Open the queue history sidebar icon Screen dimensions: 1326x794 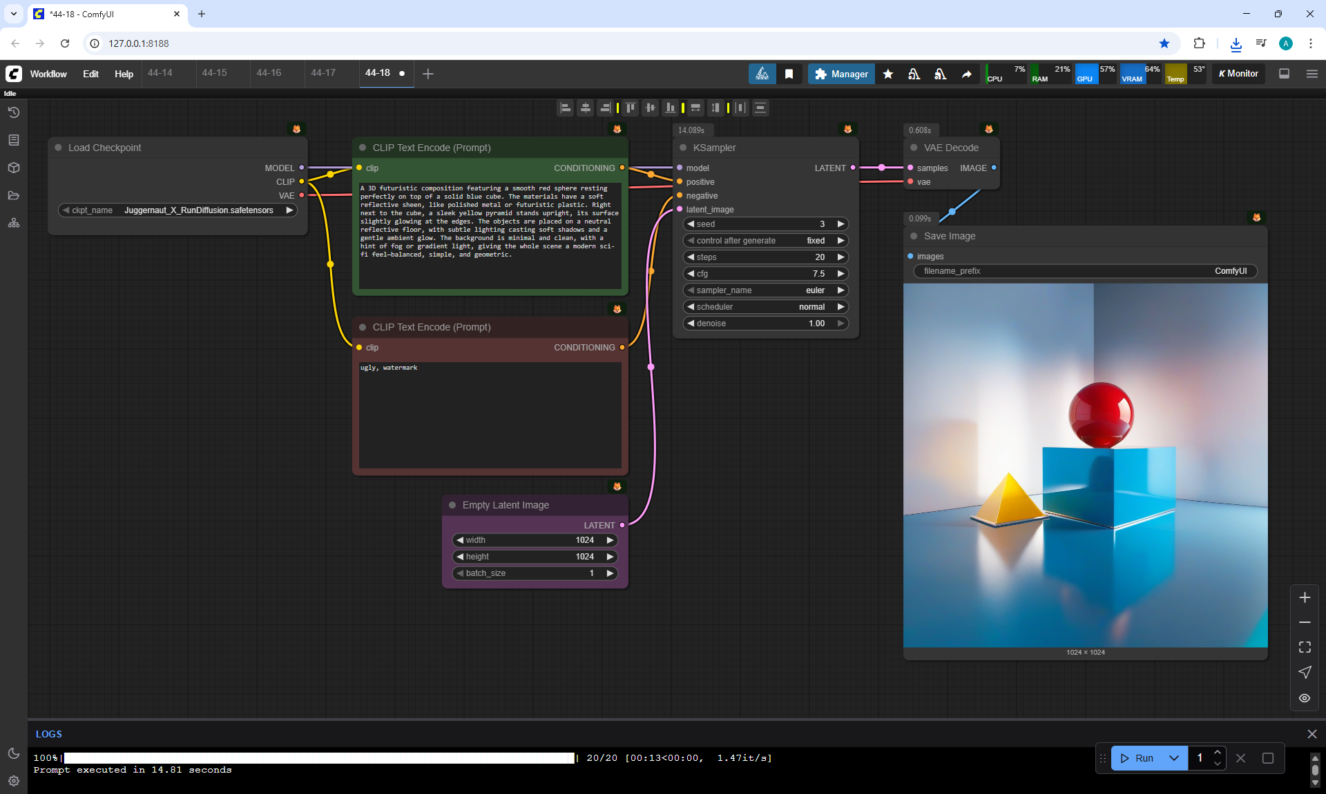(x=13, y=112)
